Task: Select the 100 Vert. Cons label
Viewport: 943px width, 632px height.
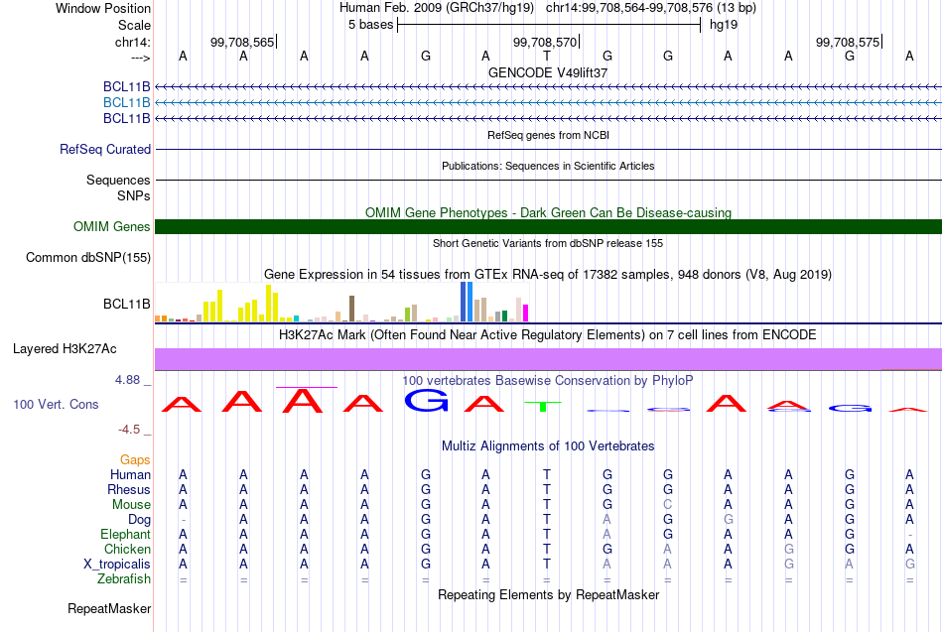Action: [x=56, y=404]
